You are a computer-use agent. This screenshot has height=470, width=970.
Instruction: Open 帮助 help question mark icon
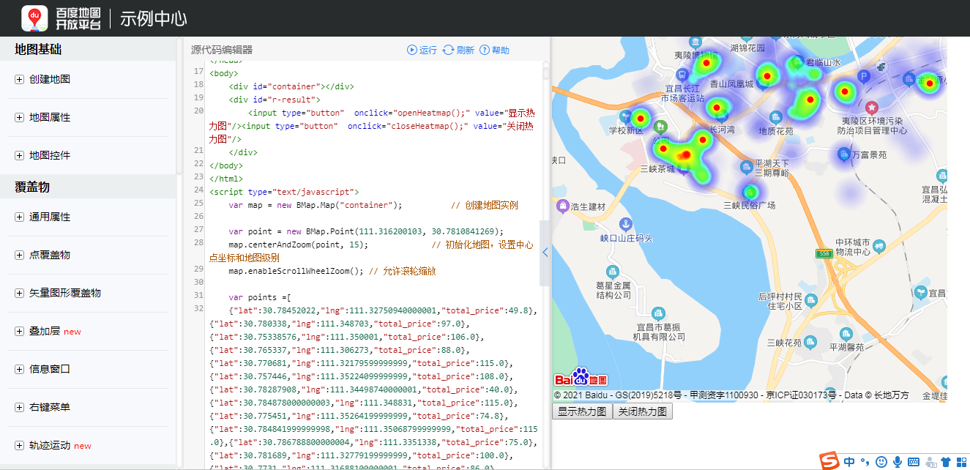point(485,50)
